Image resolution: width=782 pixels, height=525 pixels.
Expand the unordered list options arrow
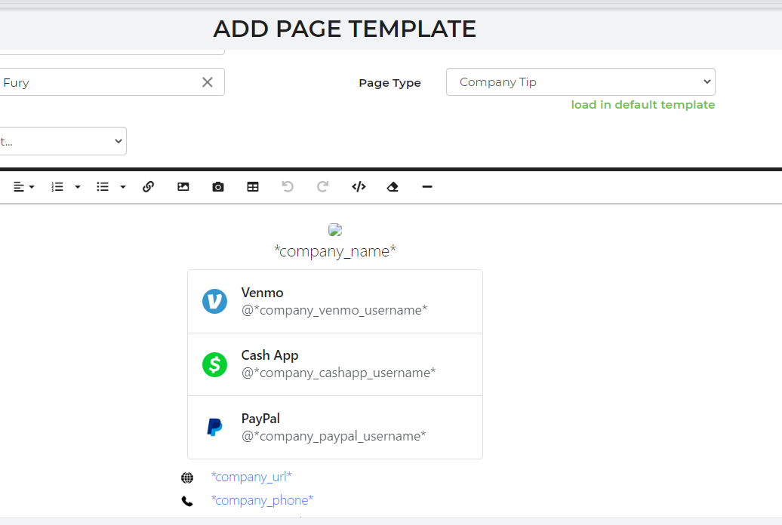122,187
